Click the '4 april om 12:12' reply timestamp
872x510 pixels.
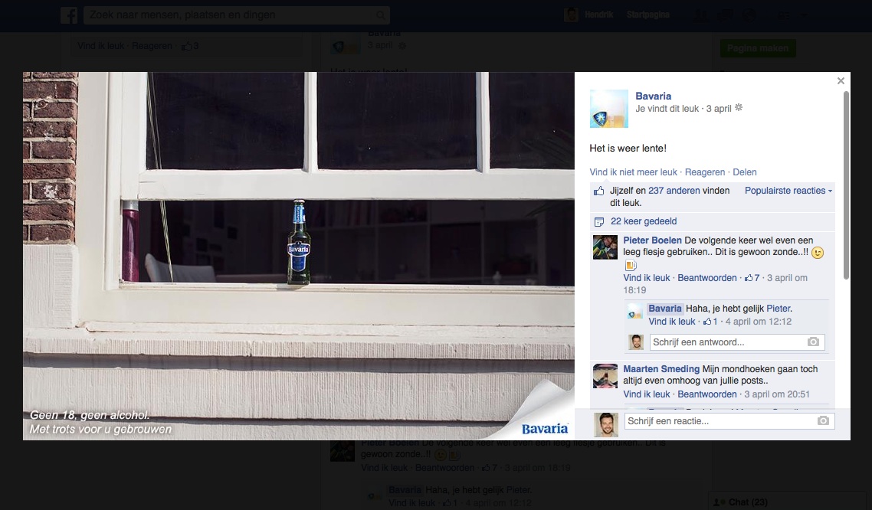758,322
